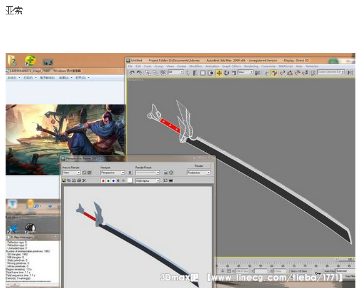Toggle the alpha channel display
Viewport: 361px width, 288px height.
118,181
